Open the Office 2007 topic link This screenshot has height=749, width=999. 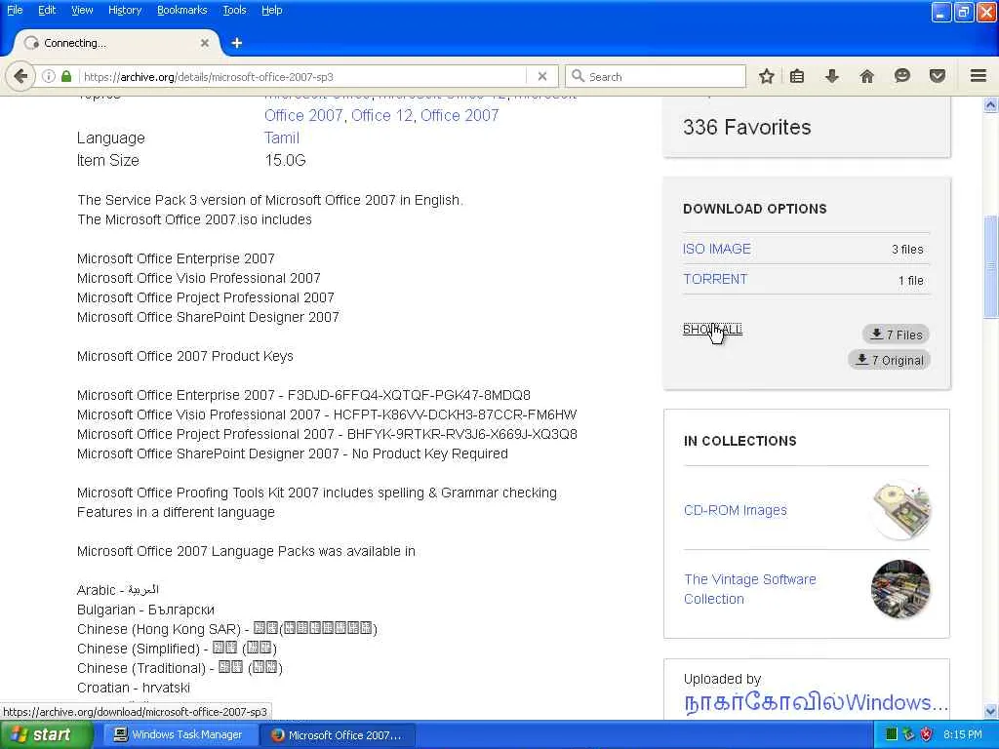click(460, 115)
